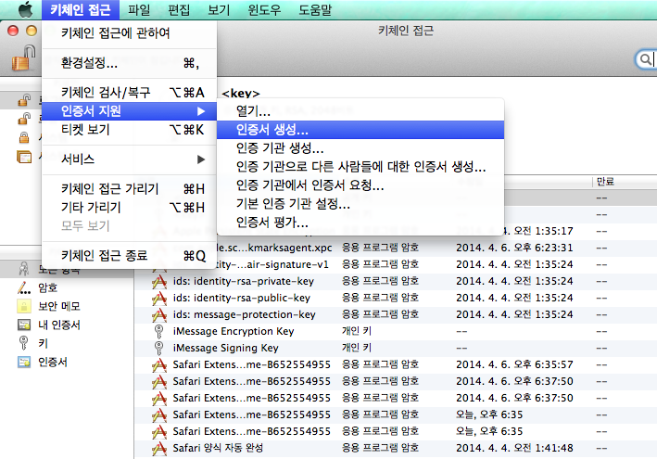This screenshot has width=657, height=459.
Task: Click the red window close button
Action: 13,31
